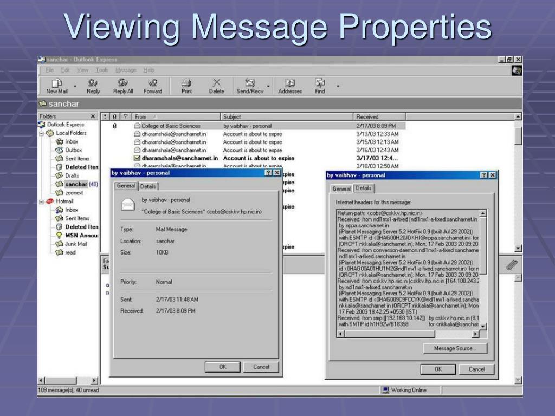Collapse the Hotmail tree node
555x416 pixels.
coord(41,201)
